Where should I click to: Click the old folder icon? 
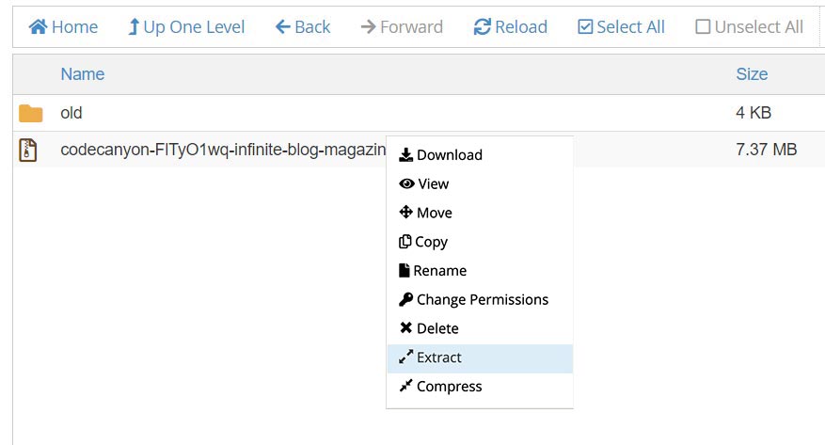pos(31,114)
